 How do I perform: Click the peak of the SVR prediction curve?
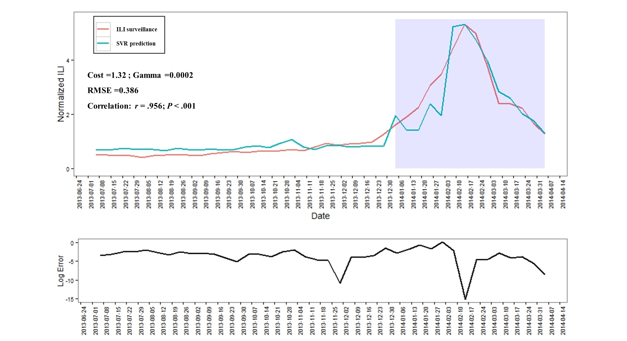[464, 25]
